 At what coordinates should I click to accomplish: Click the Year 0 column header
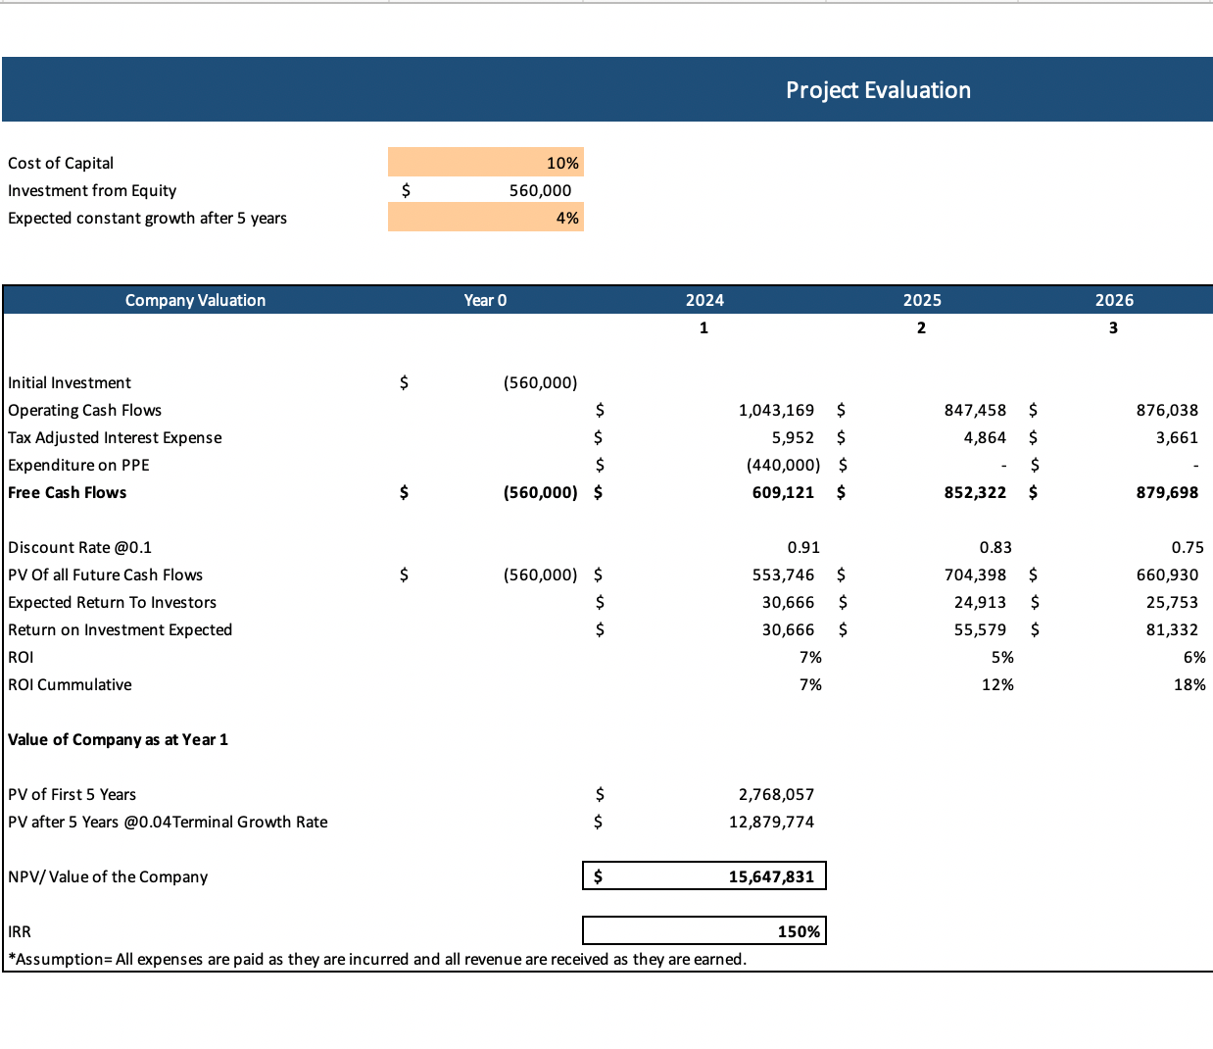tap(485, 300)
